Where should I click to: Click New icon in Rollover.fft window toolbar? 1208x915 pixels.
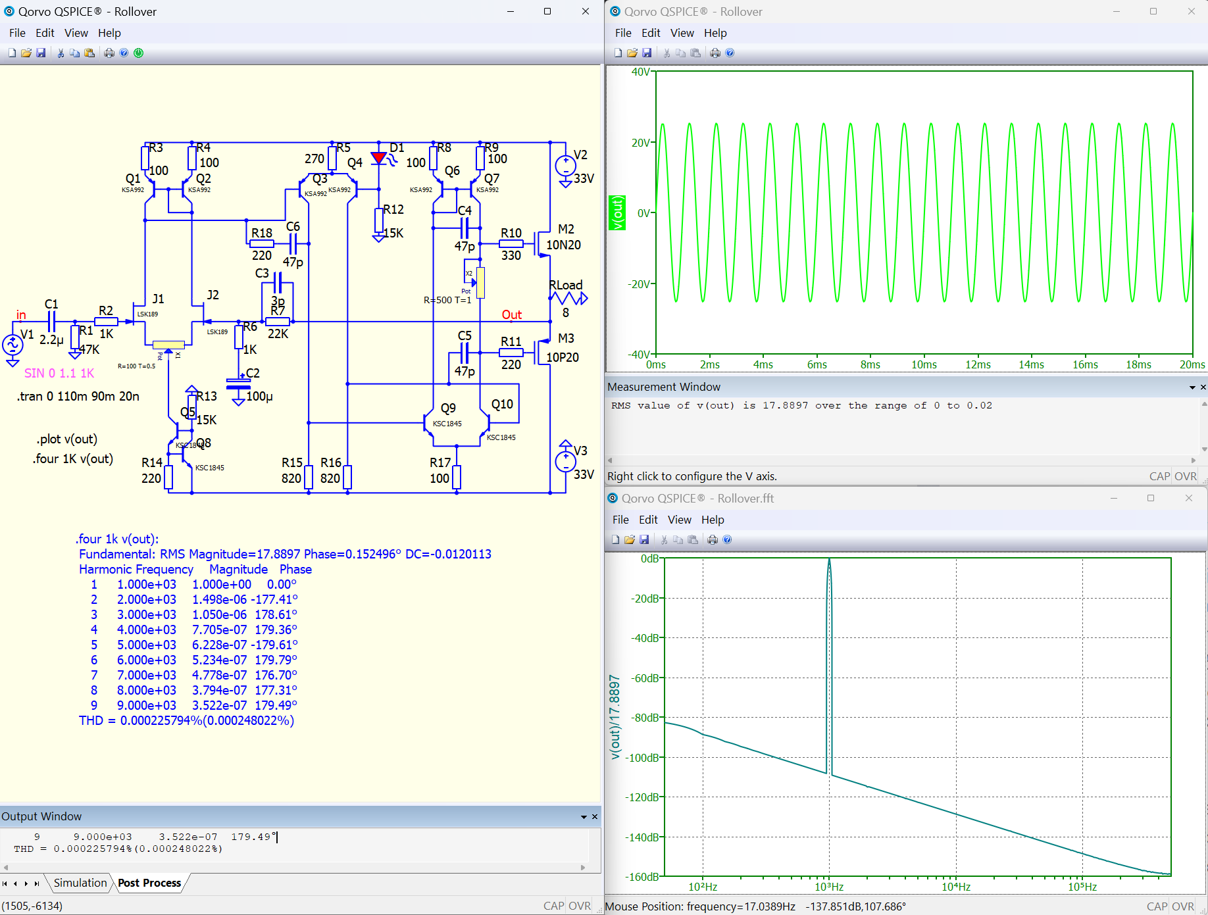point(615,540)
